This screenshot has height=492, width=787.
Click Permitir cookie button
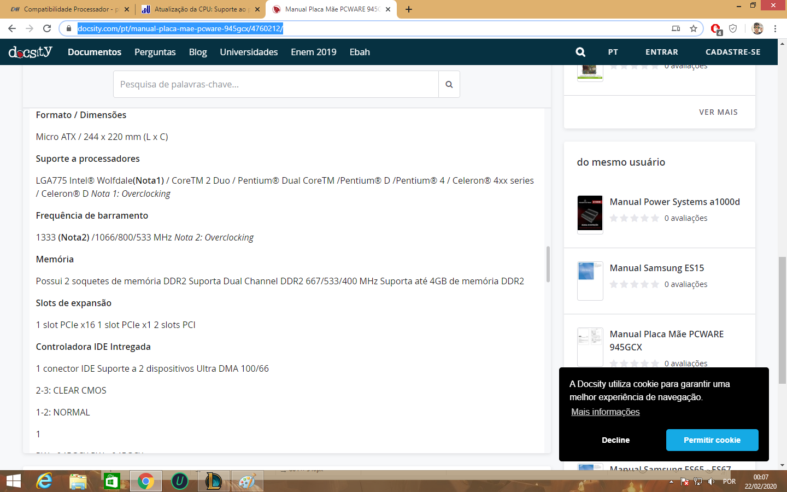[x=712, y=440]
